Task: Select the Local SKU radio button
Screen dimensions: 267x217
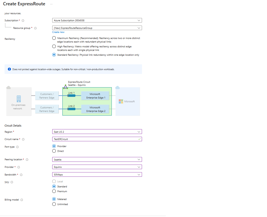Action: (x=54, y=182)
